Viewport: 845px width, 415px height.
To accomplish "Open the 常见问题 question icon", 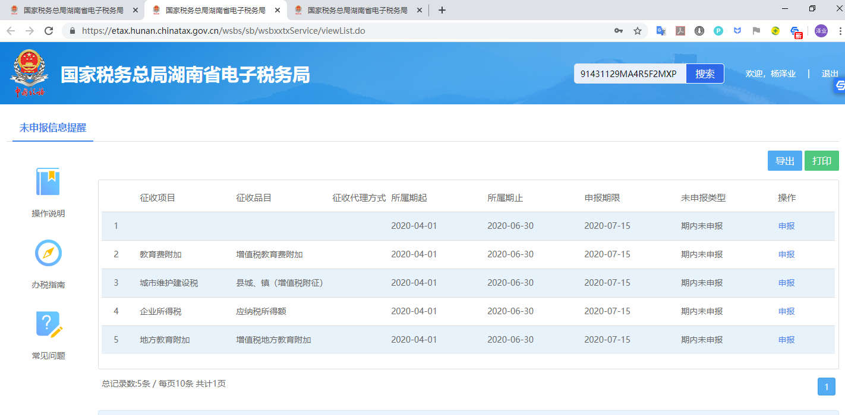I will (x=48, y=324).
